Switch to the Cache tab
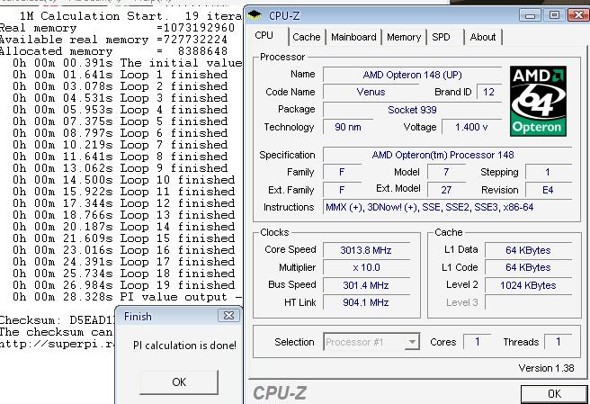The width and height of the screenshot is (590, 404). pos(307,37)
